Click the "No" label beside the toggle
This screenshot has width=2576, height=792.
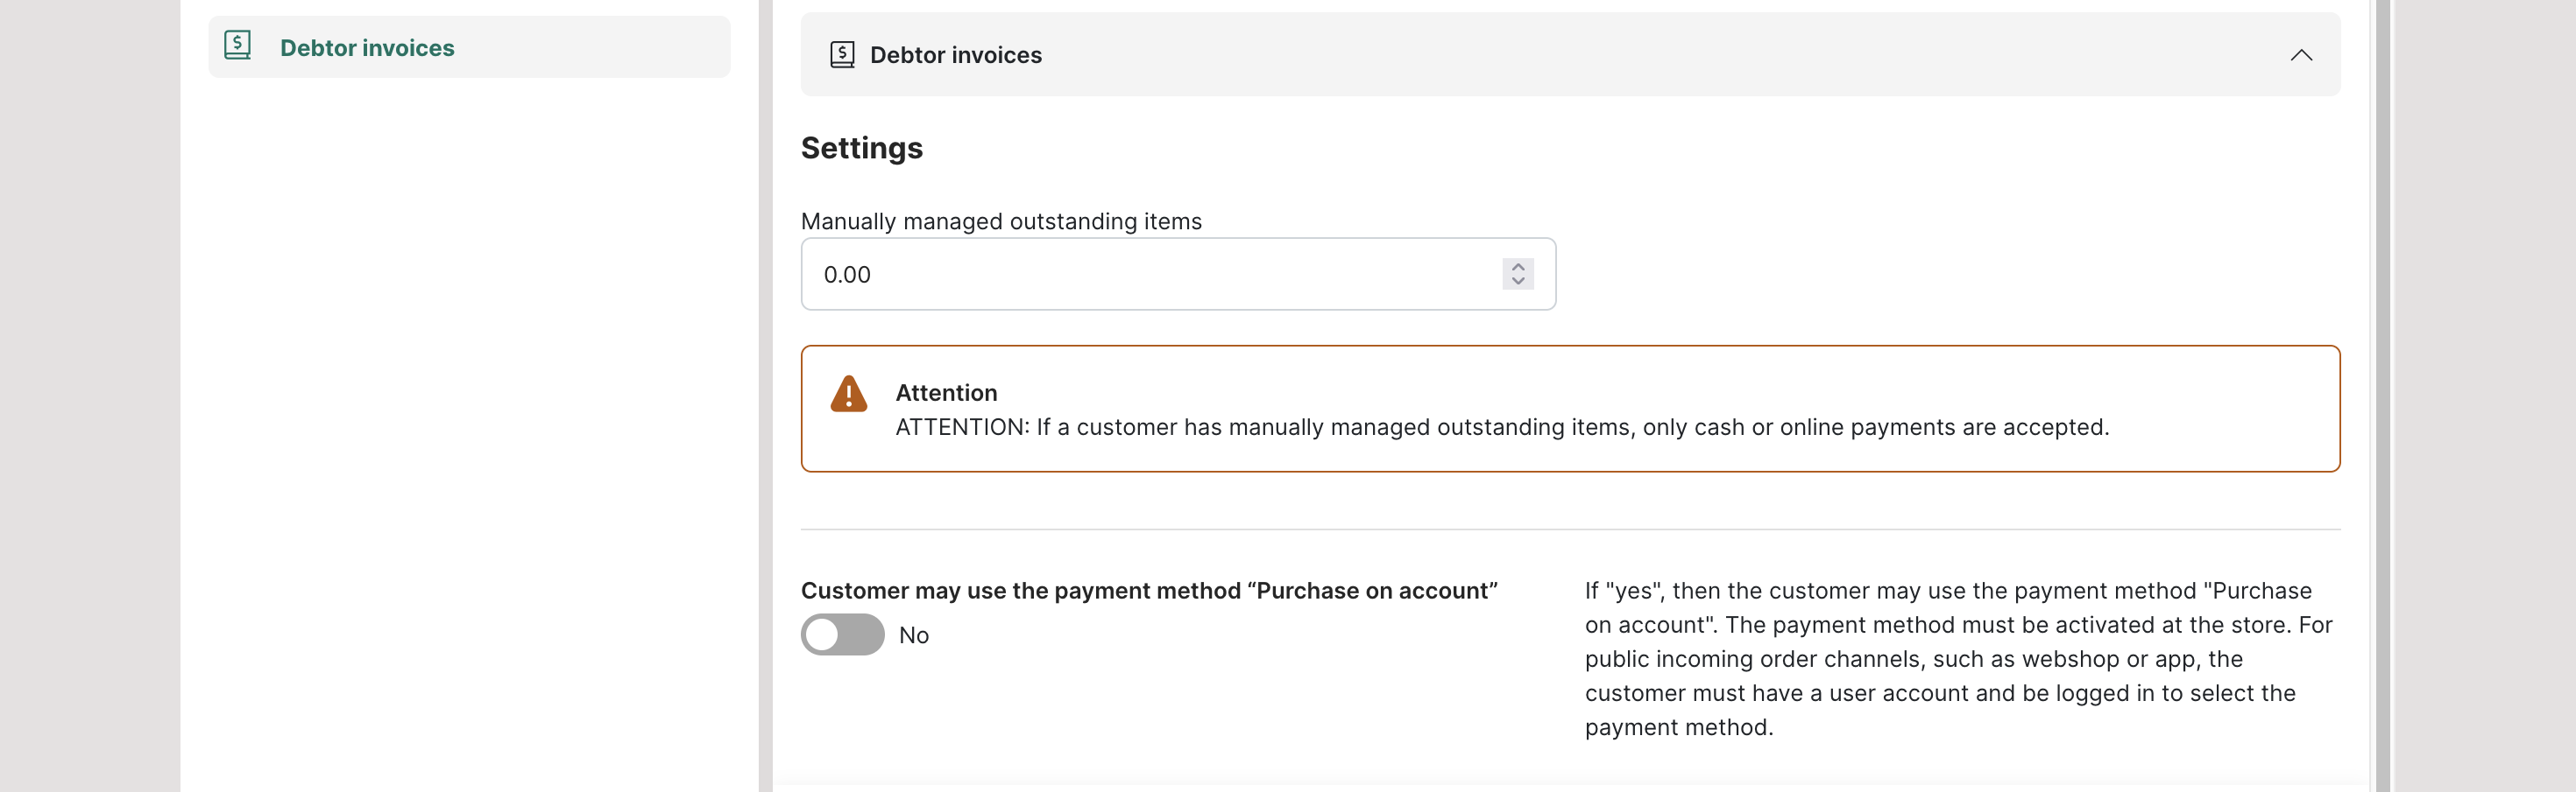click(914, 636)
